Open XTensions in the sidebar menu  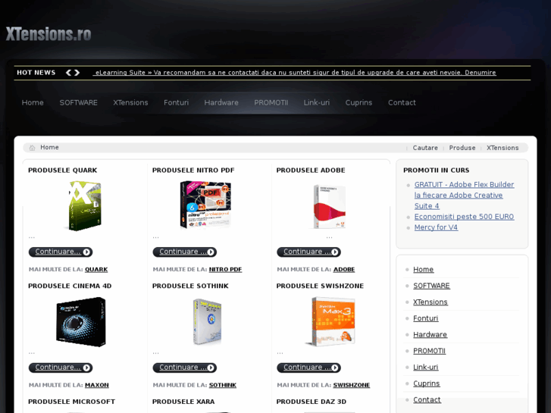tap(430, 302)
